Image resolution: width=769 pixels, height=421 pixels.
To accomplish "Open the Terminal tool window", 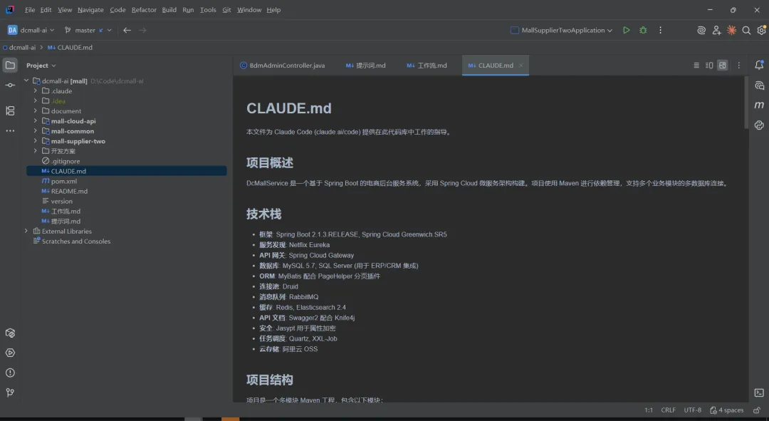I will pyautogui.click(x=759, y=393).
